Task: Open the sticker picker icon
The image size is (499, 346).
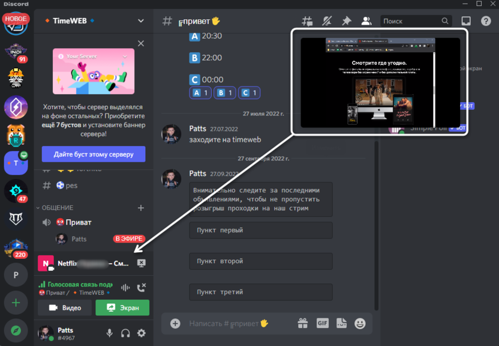Action: click(341, 323)
